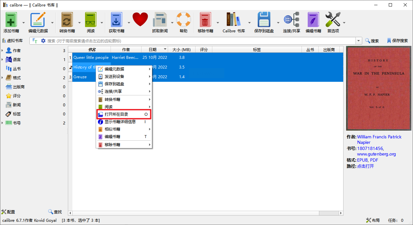
Task: Choose Open containing folder (打开所在目录) entry
Action: pyautogui.click(x=124, y=114)
